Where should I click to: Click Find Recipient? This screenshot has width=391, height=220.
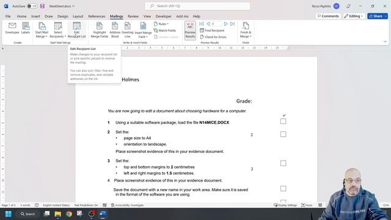212,31
